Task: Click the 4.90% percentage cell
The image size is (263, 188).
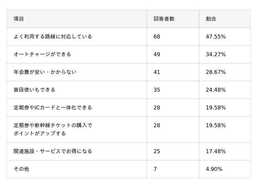Action: [x=214, y=169]
